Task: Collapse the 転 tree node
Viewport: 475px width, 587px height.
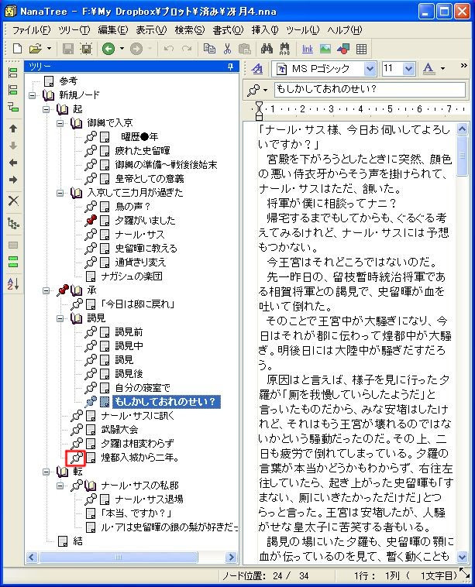Action: [x=46, y=472]
